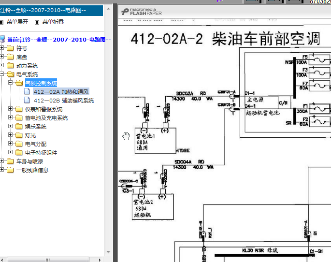Screen dimensions: 331x262
Task: Click the 蓄电池1 box in the diagram
Action: coord(156,141)
